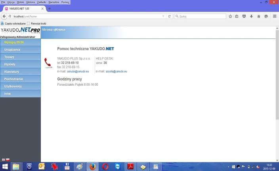Viewport: 279px width, 171px height.
Task: Open the Urządzenia sidebar section
Action: click(12, 50)
